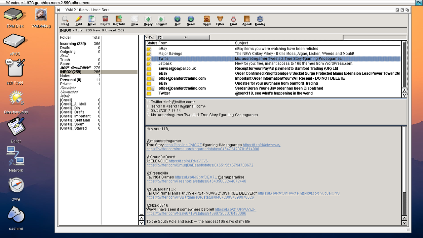Click the GetAdd toolbar icon
This screenshot has height=238, width=423.
click(x=119, y=20)
